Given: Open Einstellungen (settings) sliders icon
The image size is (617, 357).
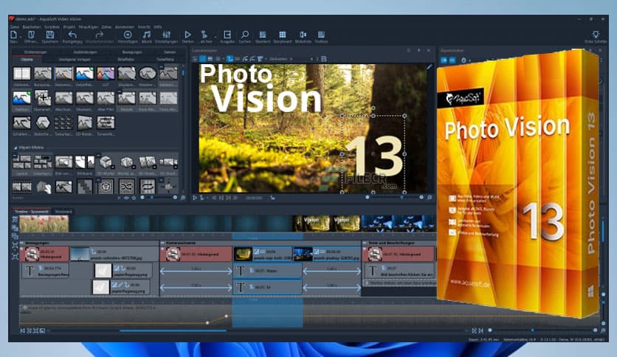Looking at the screenshot, I should coord(165,35).
